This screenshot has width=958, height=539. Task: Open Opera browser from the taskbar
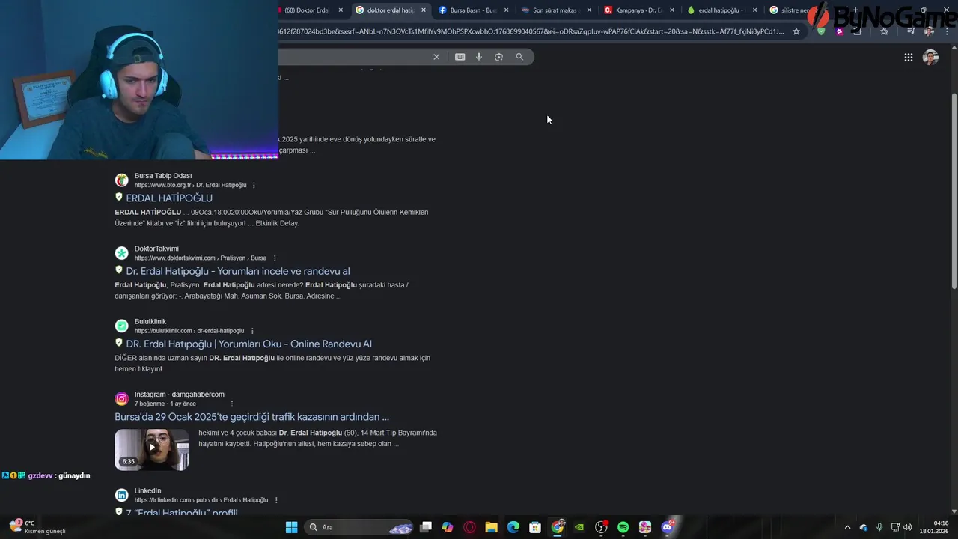(x=469, y=527)
